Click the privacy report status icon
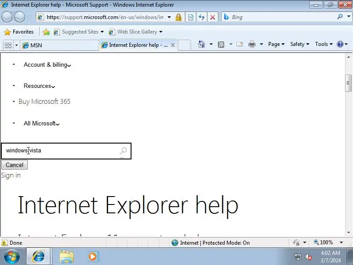 pyautogui.click(x=296, y=242)
